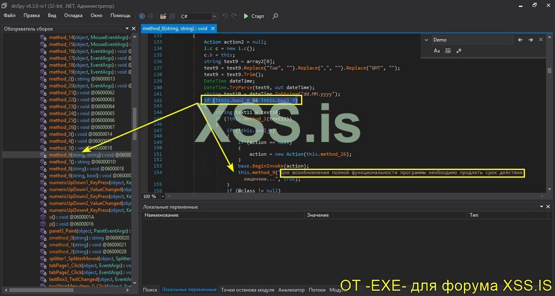Switch to the Потоки tab
This screenshot has height=296, width=555.
317,290
